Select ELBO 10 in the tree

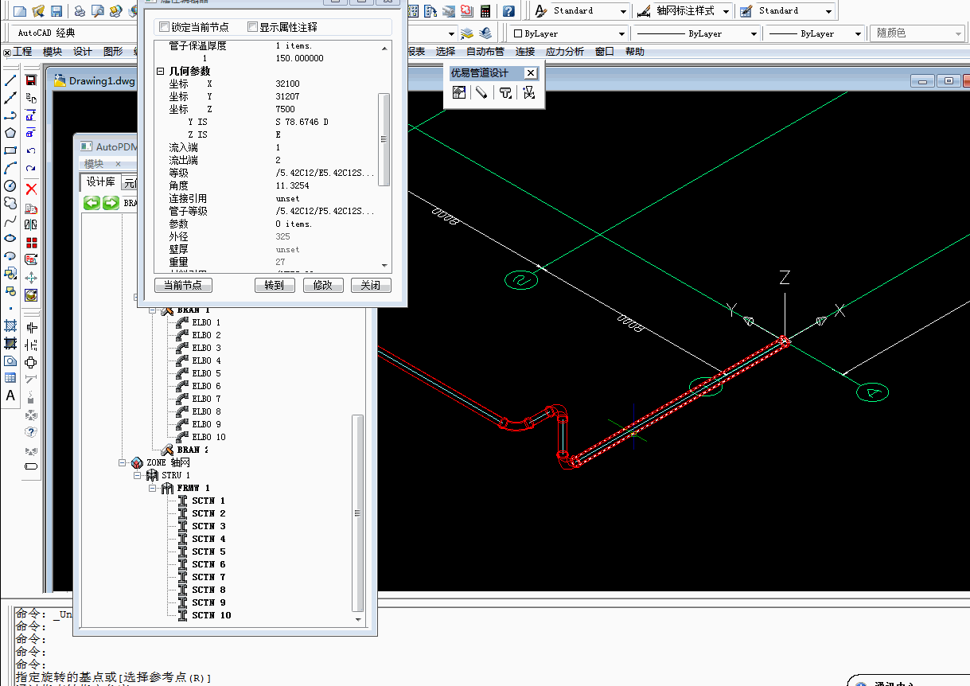208,437
